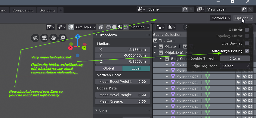Enable the Live Unwrap checkbox
The height and width of the screenshot is (118, 256).
[x=247, y=43]
